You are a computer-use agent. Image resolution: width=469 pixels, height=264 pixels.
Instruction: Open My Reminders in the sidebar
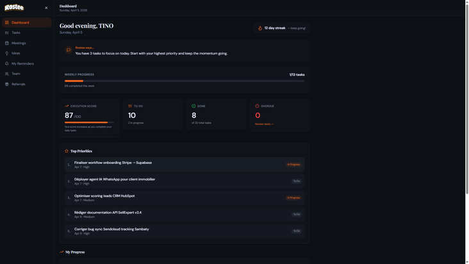(x=22, y=63)
